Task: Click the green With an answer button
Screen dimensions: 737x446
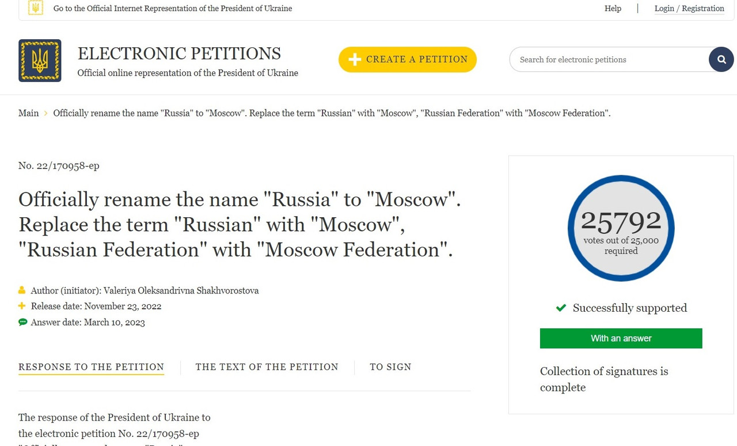Action: pos(621,338)
